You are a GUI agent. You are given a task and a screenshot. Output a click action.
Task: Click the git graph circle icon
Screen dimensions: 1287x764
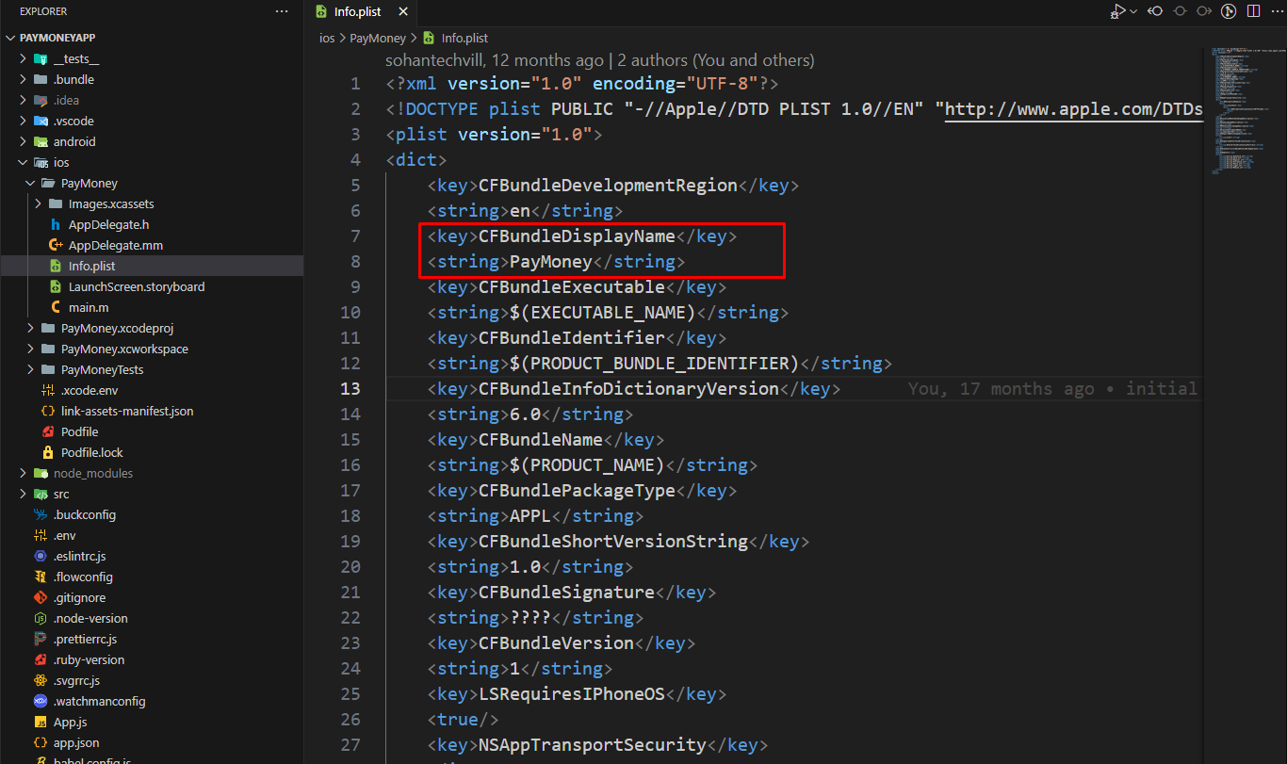click(x=1229, y=11)
